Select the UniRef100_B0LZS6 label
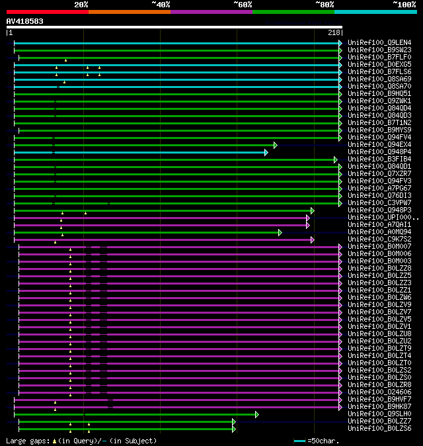The image size is (423, 446). tap(379, 429)
